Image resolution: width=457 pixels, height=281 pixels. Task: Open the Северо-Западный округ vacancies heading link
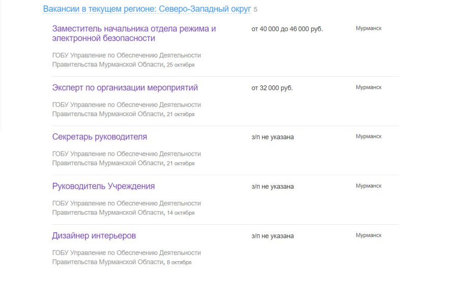click(x=147, y=10)
